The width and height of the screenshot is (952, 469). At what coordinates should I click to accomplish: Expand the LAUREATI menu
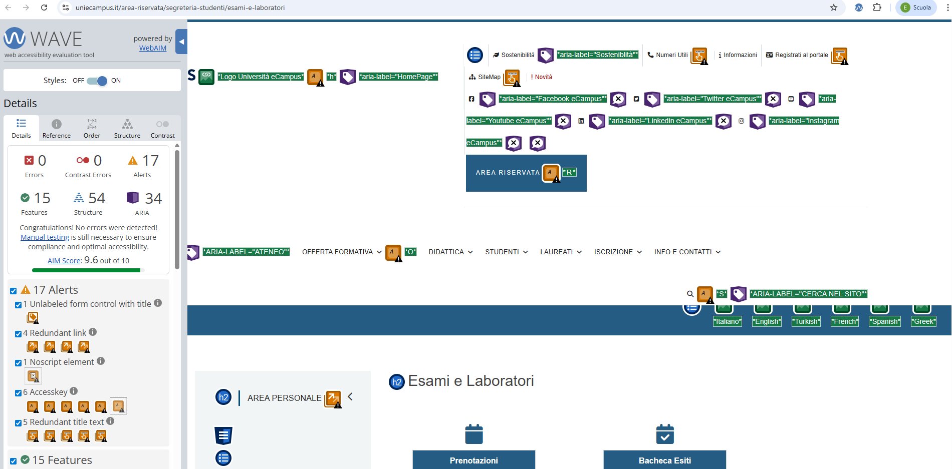(561, 252)
